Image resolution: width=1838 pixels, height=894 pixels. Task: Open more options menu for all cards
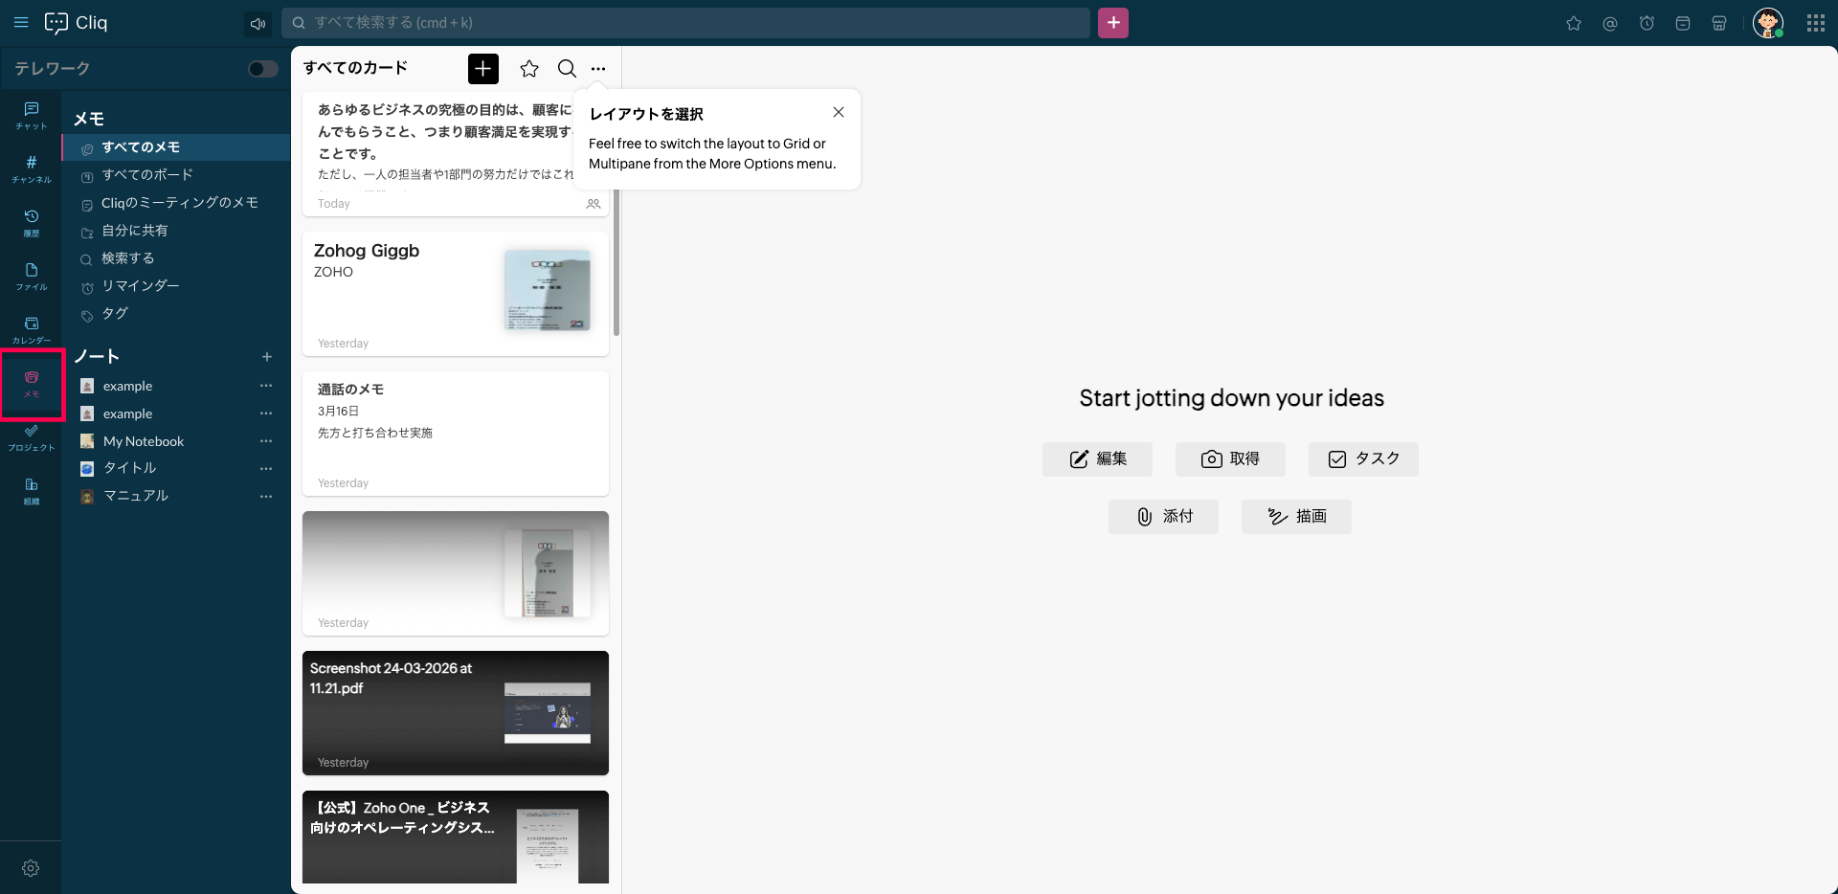(598, 69)
